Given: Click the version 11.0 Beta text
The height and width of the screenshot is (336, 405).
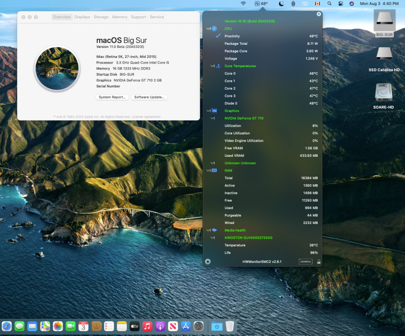Looking at the screenshot, I should 120,47.
